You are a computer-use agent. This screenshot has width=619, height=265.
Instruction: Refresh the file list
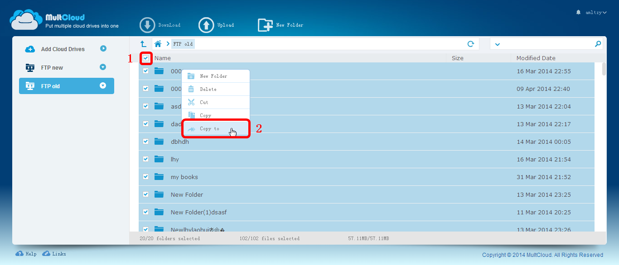pyautogui.click(x=471, y=44)
